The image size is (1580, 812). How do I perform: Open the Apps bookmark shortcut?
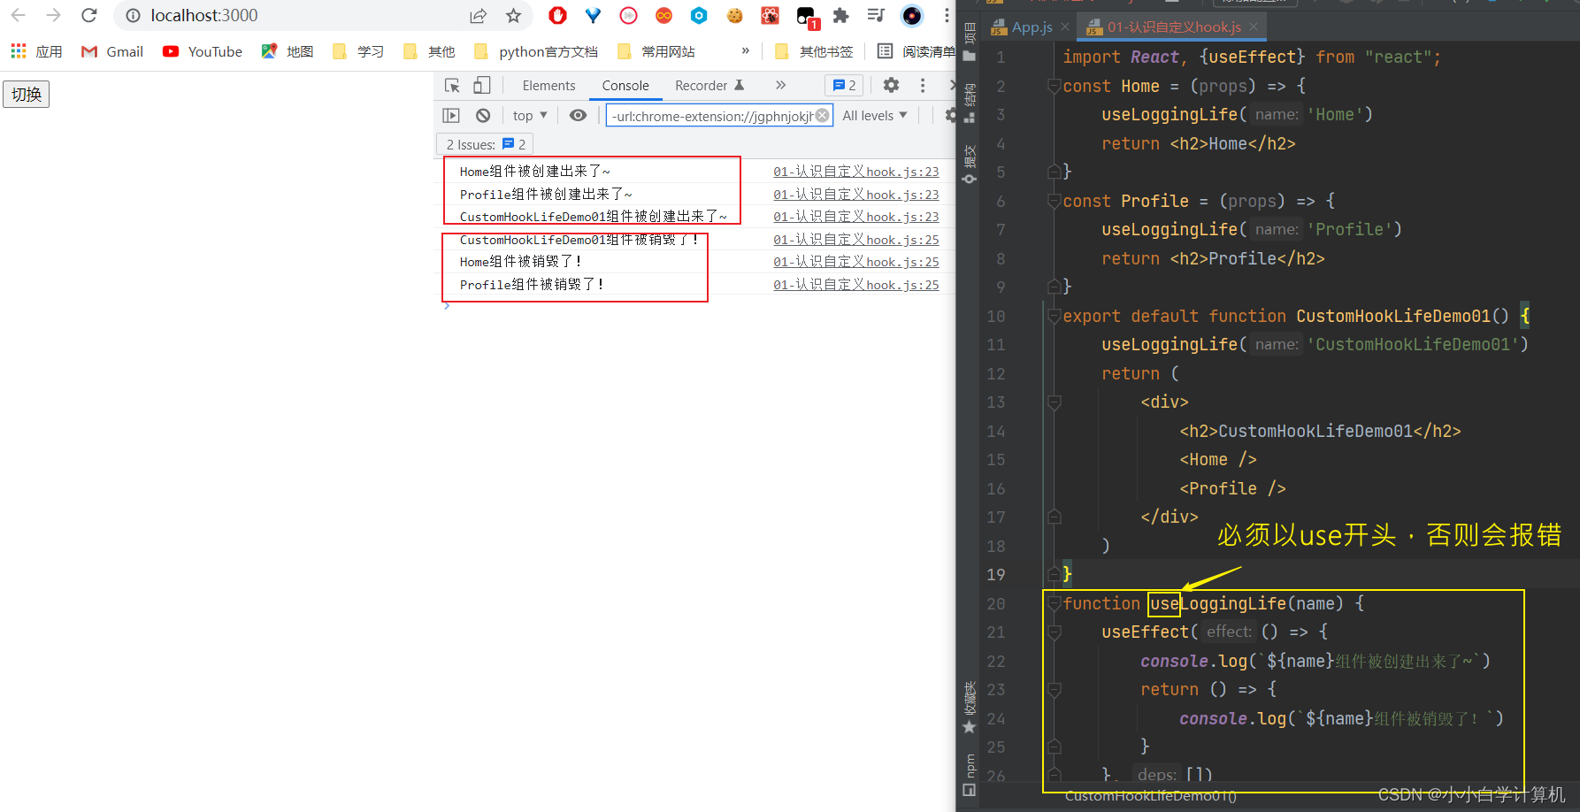point(36,51)
